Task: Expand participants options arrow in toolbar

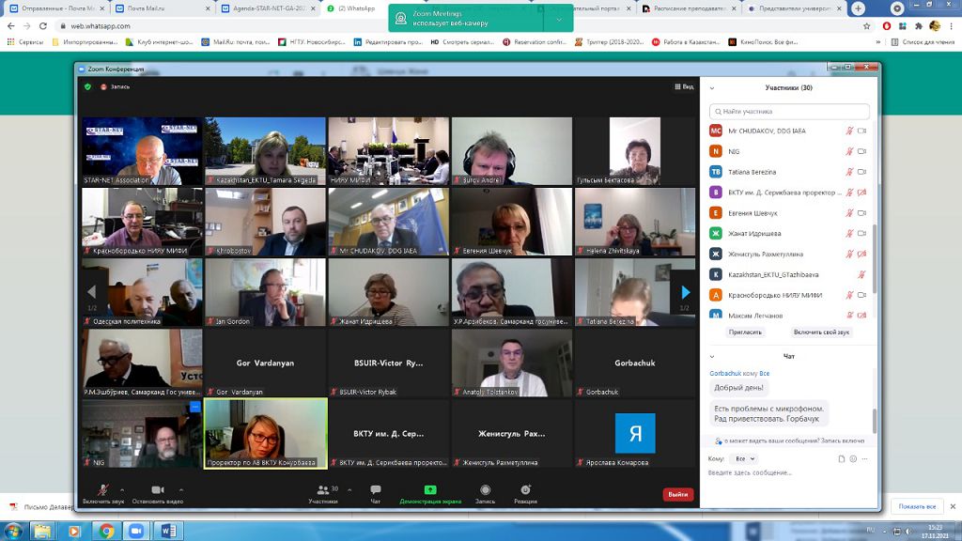Action: pyautogui.click(x=349, y=489)
